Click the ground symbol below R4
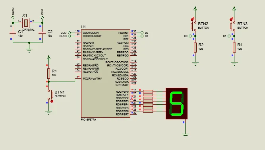 (234, 64)
